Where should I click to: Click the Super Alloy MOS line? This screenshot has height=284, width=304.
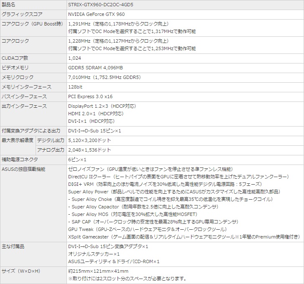[x=133, y=214]
